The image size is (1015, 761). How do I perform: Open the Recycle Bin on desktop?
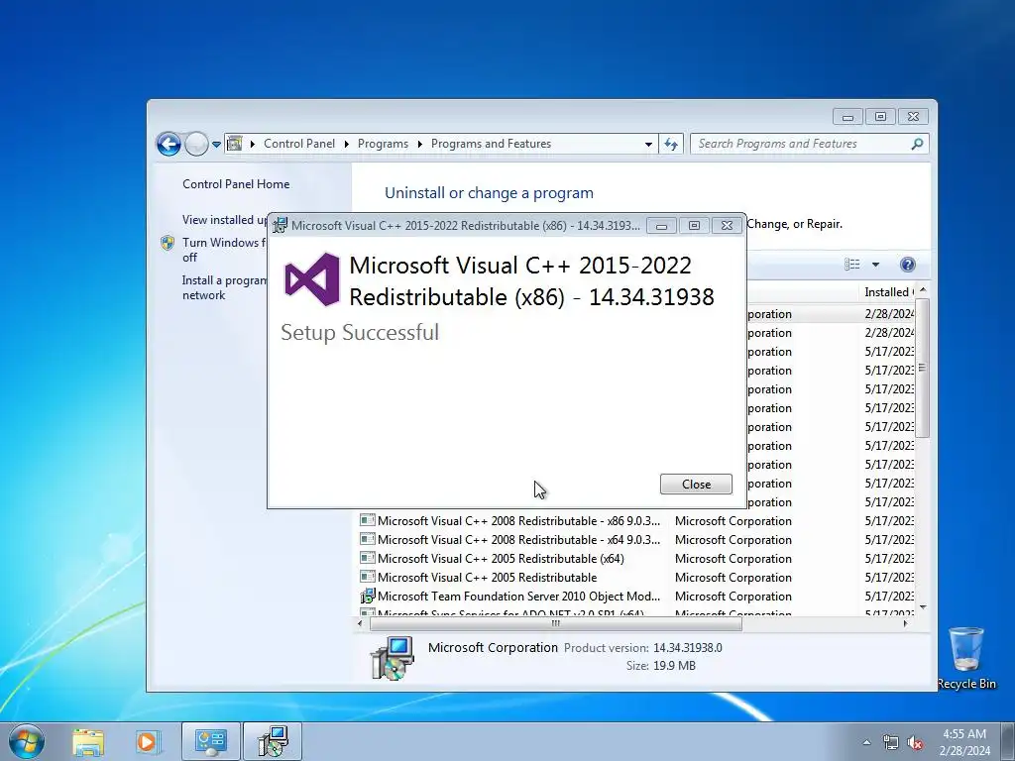tap(966, 658)
